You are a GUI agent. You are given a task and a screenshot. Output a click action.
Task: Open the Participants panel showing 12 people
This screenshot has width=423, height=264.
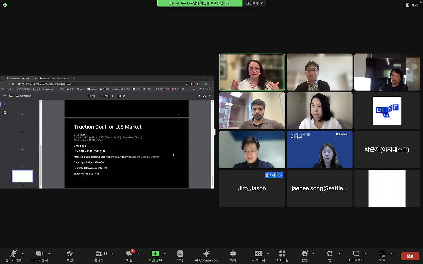(101, 256)
